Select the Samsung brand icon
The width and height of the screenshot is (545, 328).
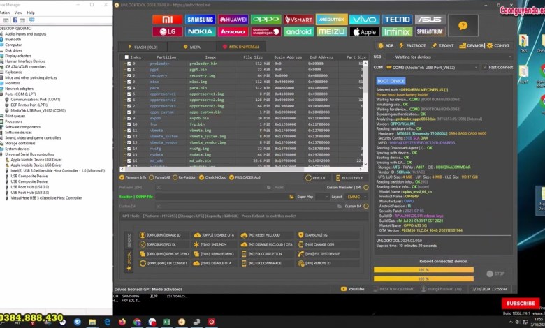(x=201, y=19)
